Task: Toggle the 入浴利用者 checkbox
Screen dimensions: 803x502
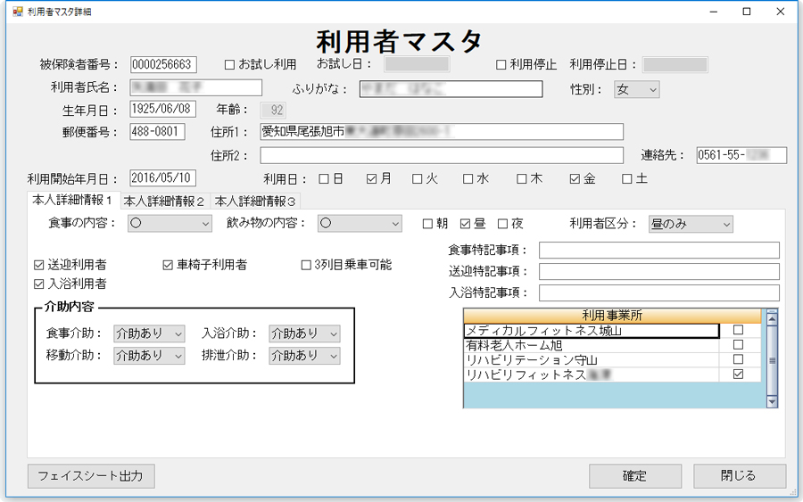Action: [39, 284]
